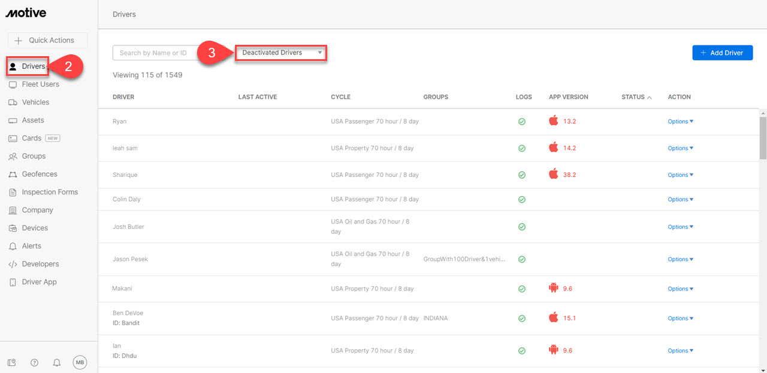Open Options dropdown for leah sam

pyautogui.click(x=680, y=148)
